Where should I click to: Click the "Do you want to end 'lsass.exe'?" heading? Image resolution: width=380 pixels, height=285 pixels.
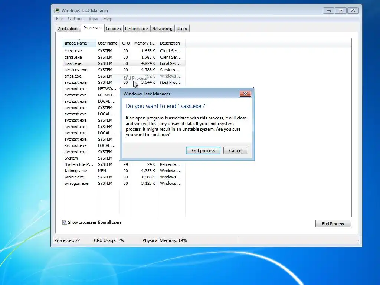166,106
